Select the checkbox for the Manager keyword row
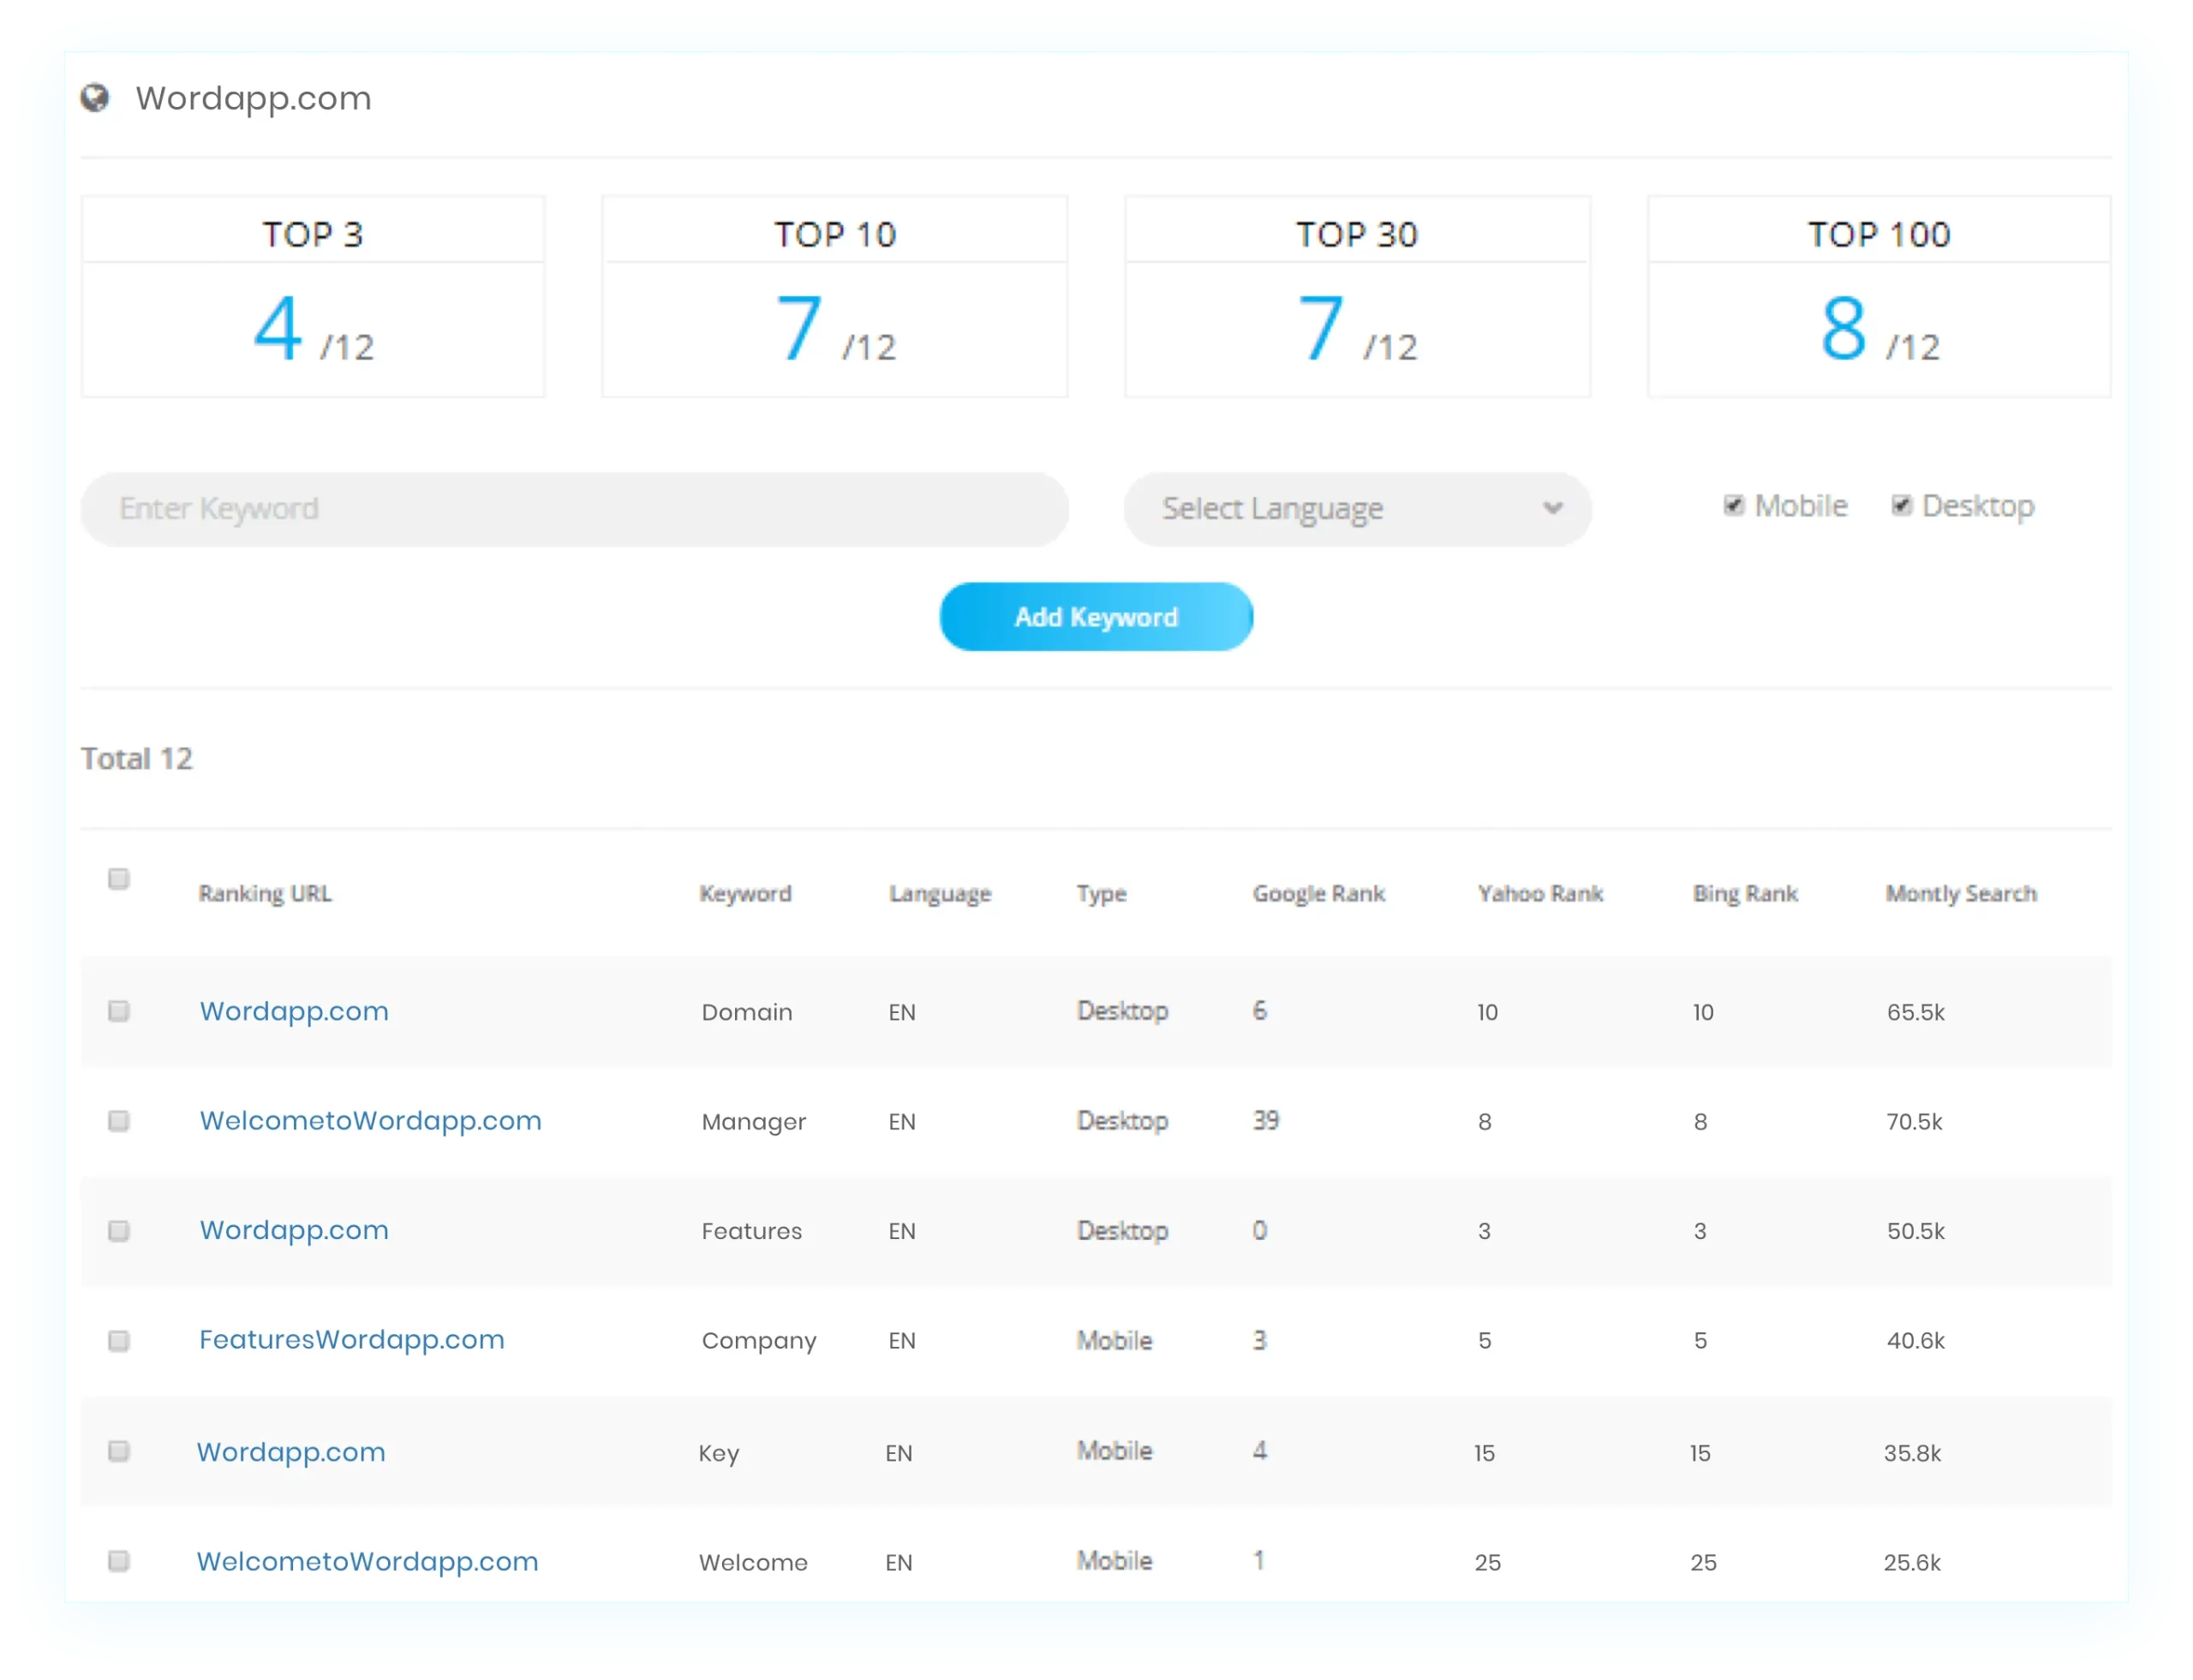The height and width of the screenshot is (1680, 2193). click(x=119, y=1121)
